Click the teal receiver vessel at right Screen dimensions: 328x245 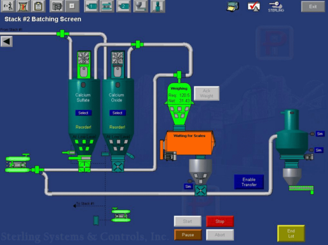coord(292,132)
